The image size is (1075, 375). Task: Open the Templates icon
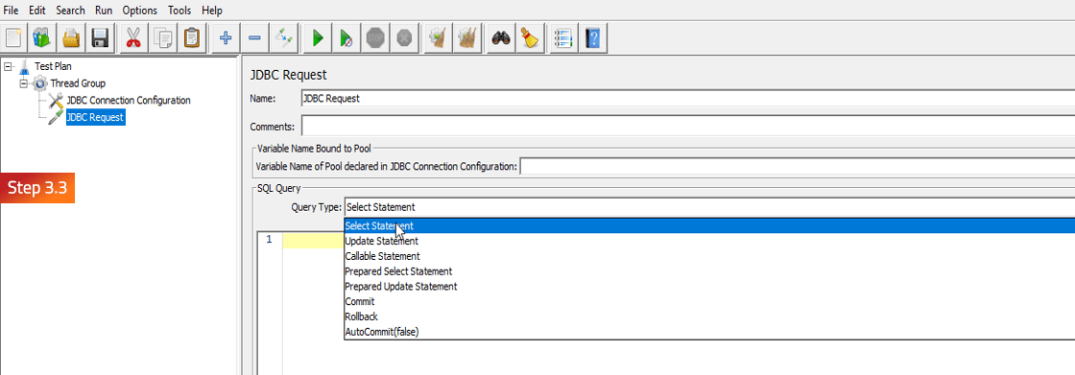(x=42, y=37)
